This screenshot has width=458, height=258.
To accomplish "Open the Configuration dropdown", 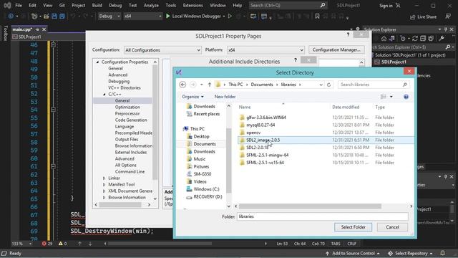I will (x=162, y=50).
